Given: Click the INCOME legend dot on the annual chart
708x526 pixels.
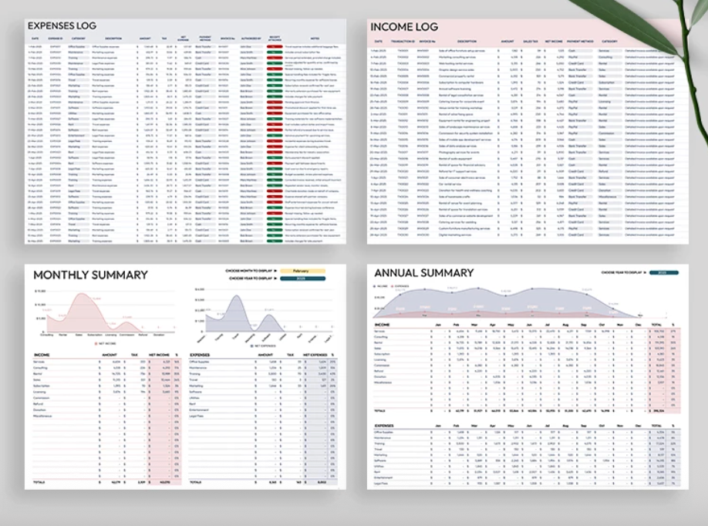Looking at the screenshot, I should coord(374,285).
